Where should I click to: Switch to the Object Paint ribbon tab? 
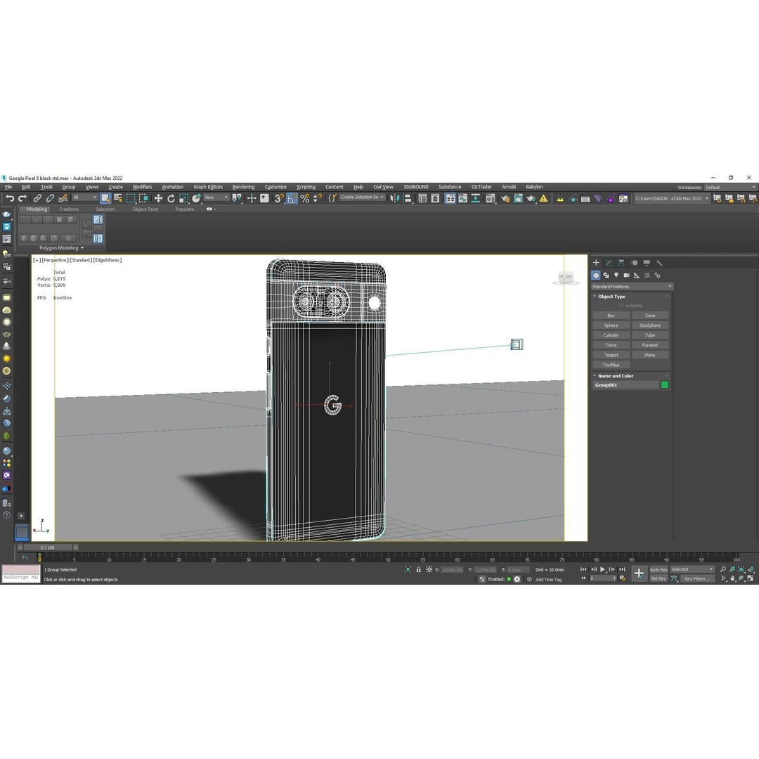145,209
